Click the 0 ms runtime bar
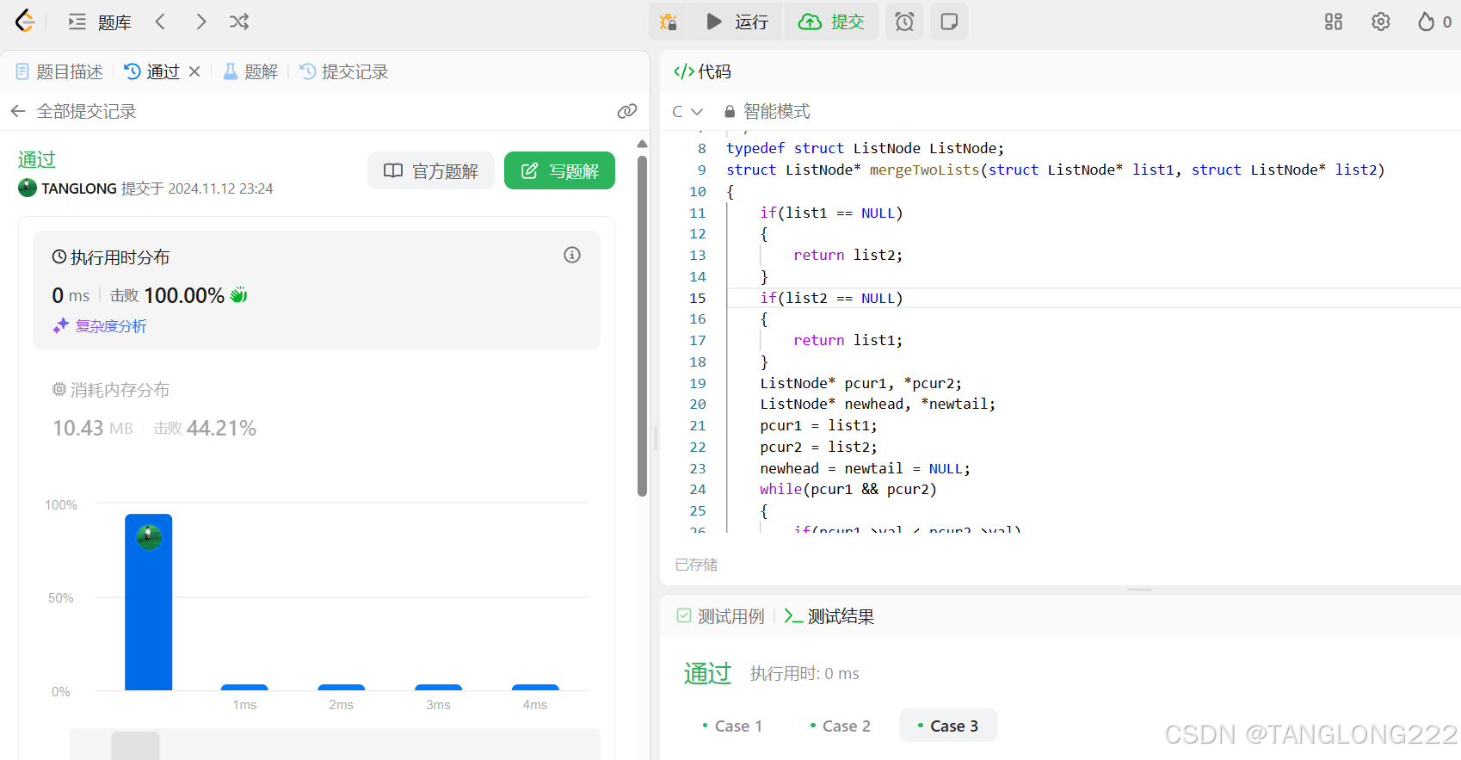The width and height of the screenshot is (1461, 760). point(149,602)
